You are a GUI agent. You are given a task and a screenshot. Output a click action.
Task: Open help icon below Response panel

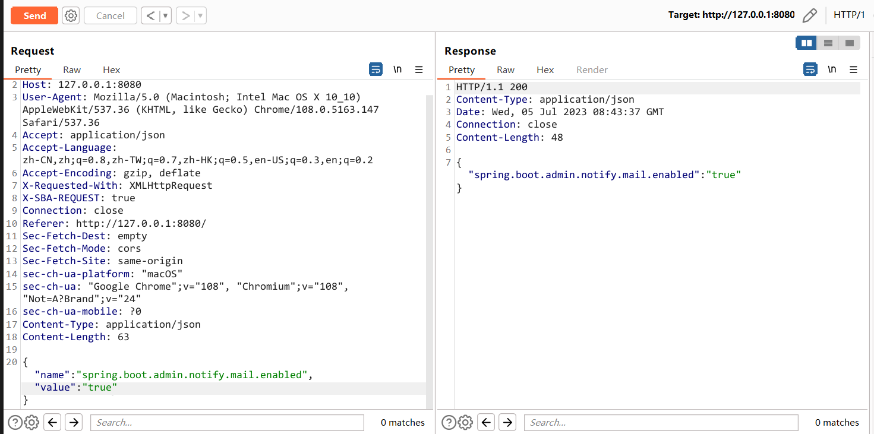pos(449,423)
